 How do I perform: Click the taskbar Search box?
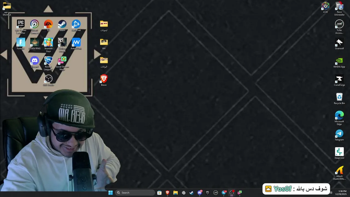135,193
